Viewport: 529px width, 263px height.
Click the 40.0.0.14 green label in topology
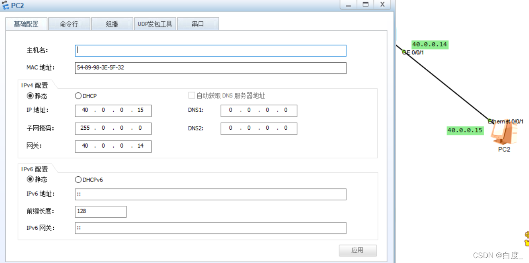(430, 45)
